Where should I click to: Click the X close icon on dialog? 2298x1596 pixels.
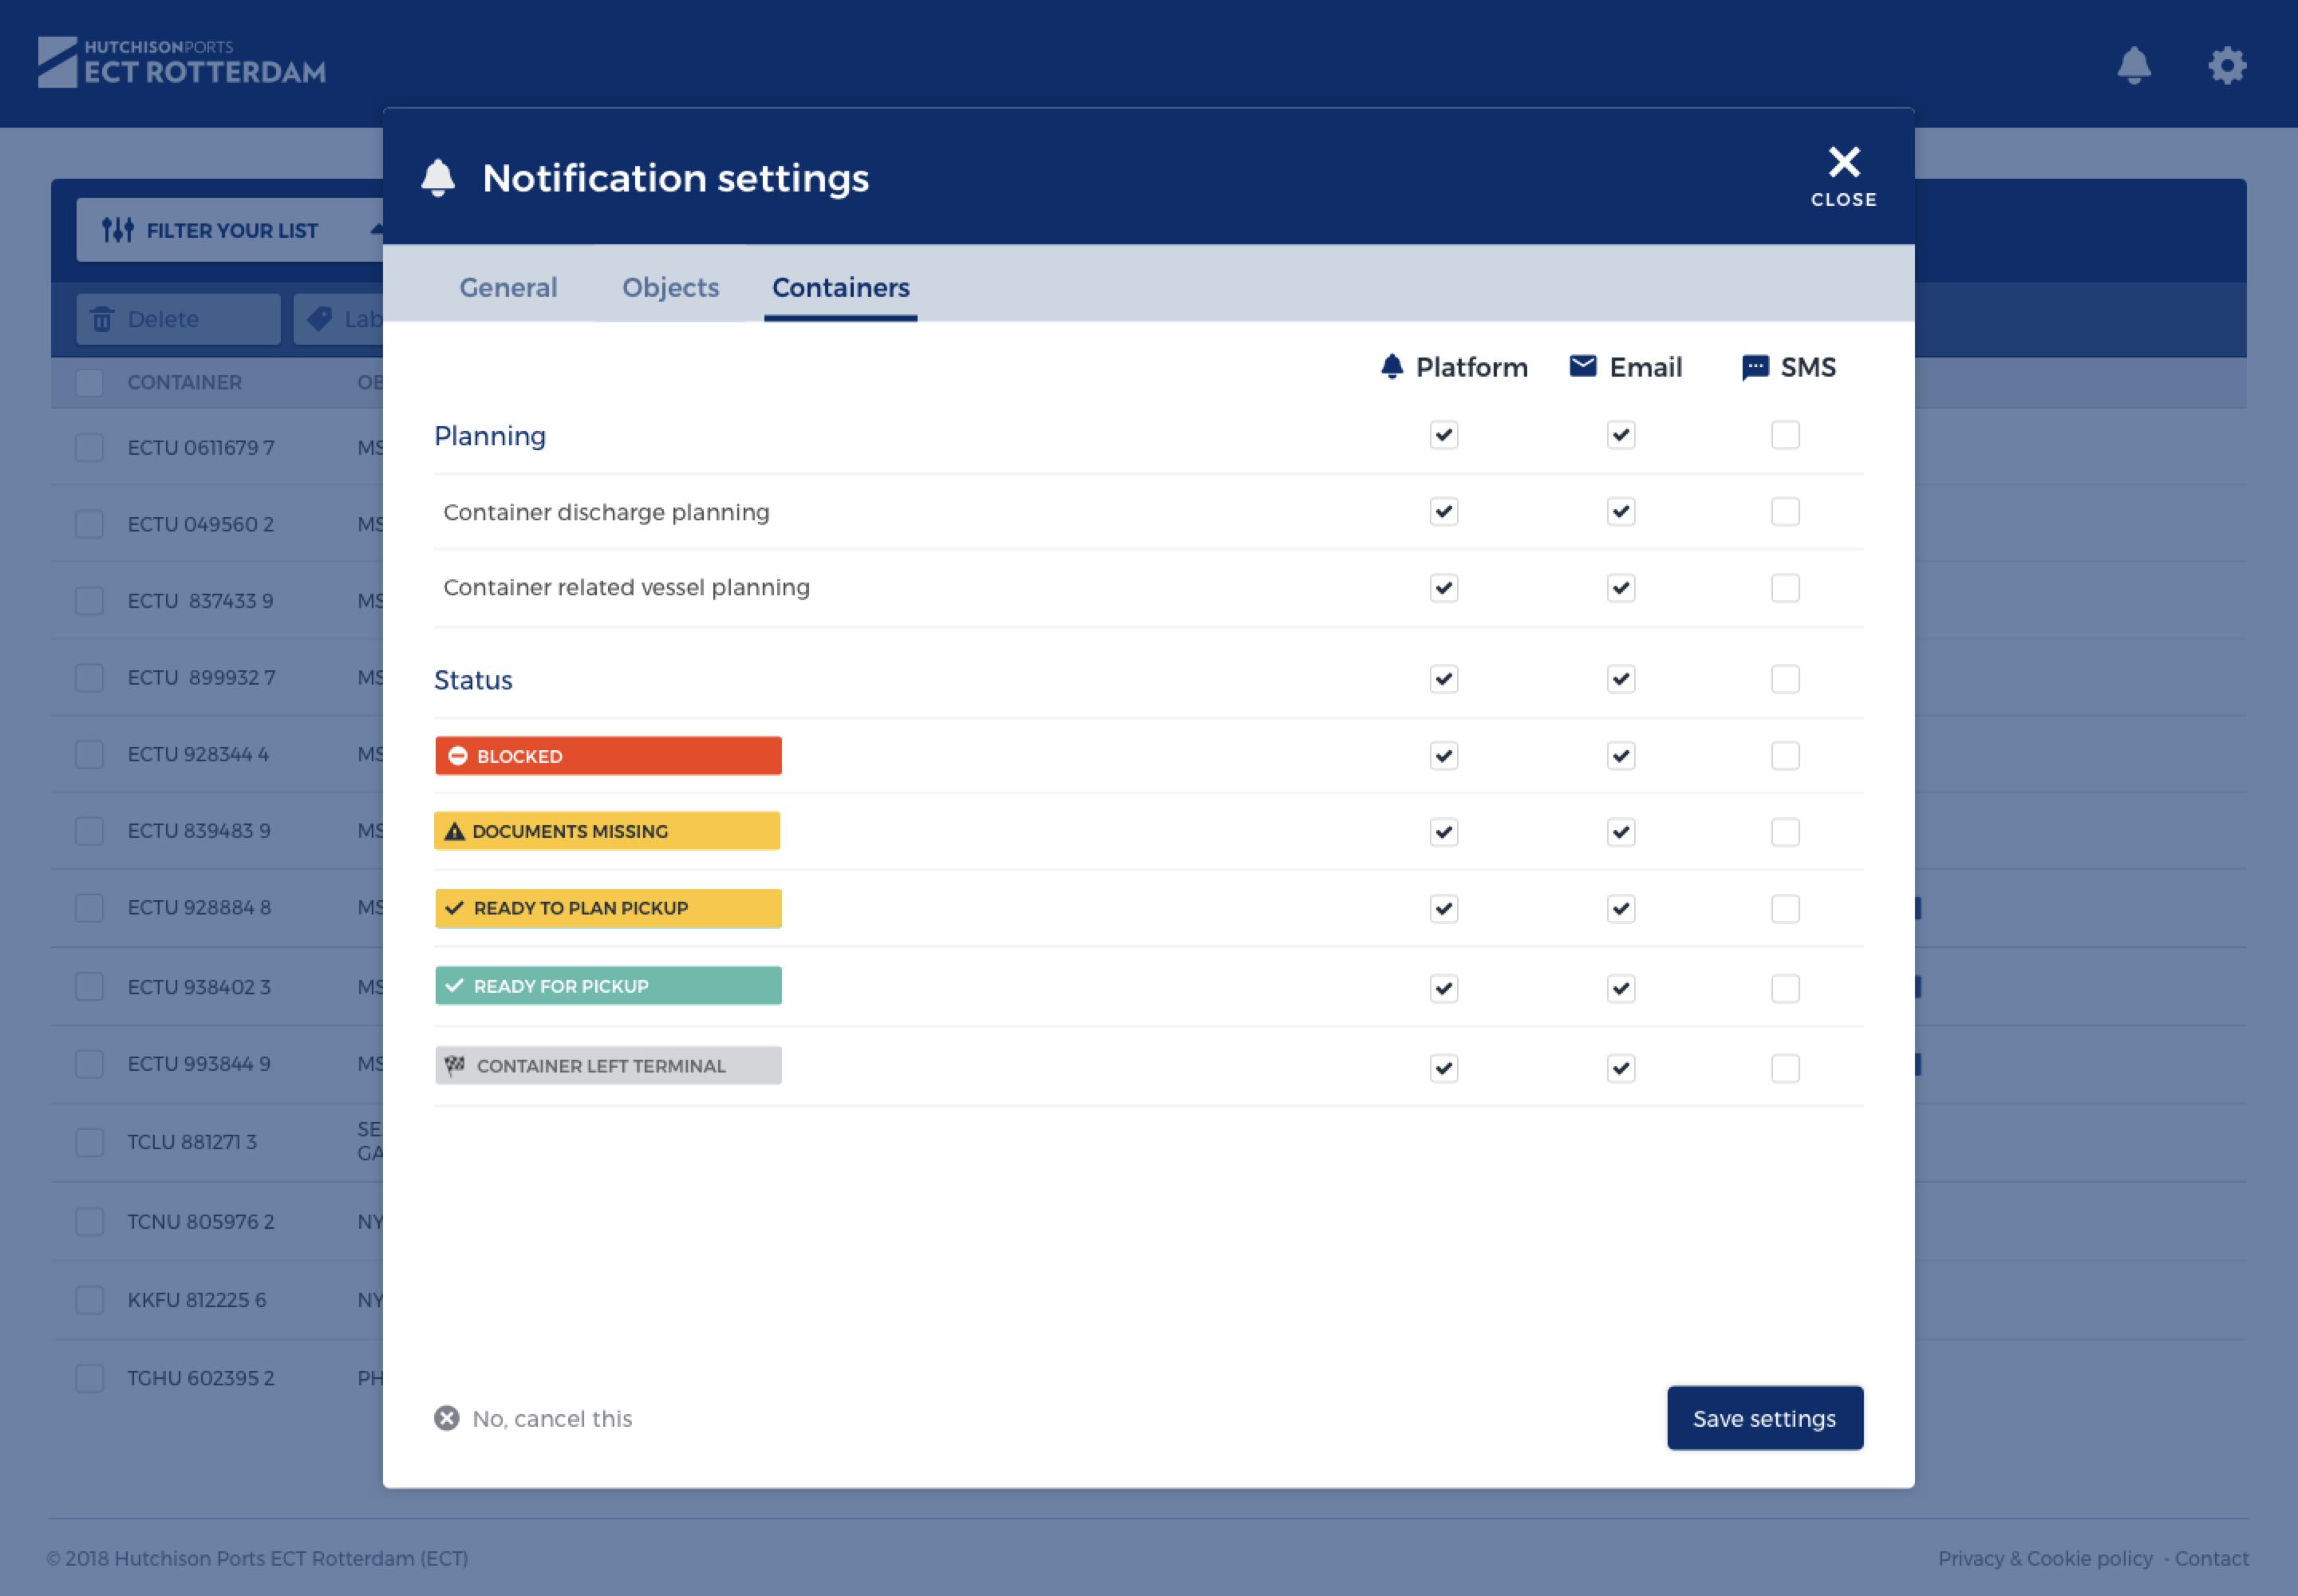tap(1843, 162)
